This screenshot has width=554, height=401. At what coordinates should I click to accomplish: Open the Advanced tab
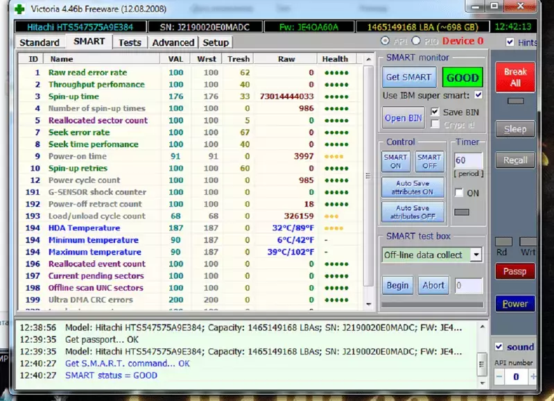pos(173,42)
